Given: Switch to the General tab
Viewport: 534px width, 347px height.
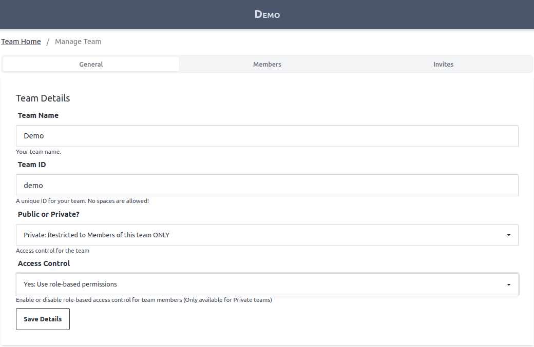Looking at the screenshot, I should pos(91,64).
